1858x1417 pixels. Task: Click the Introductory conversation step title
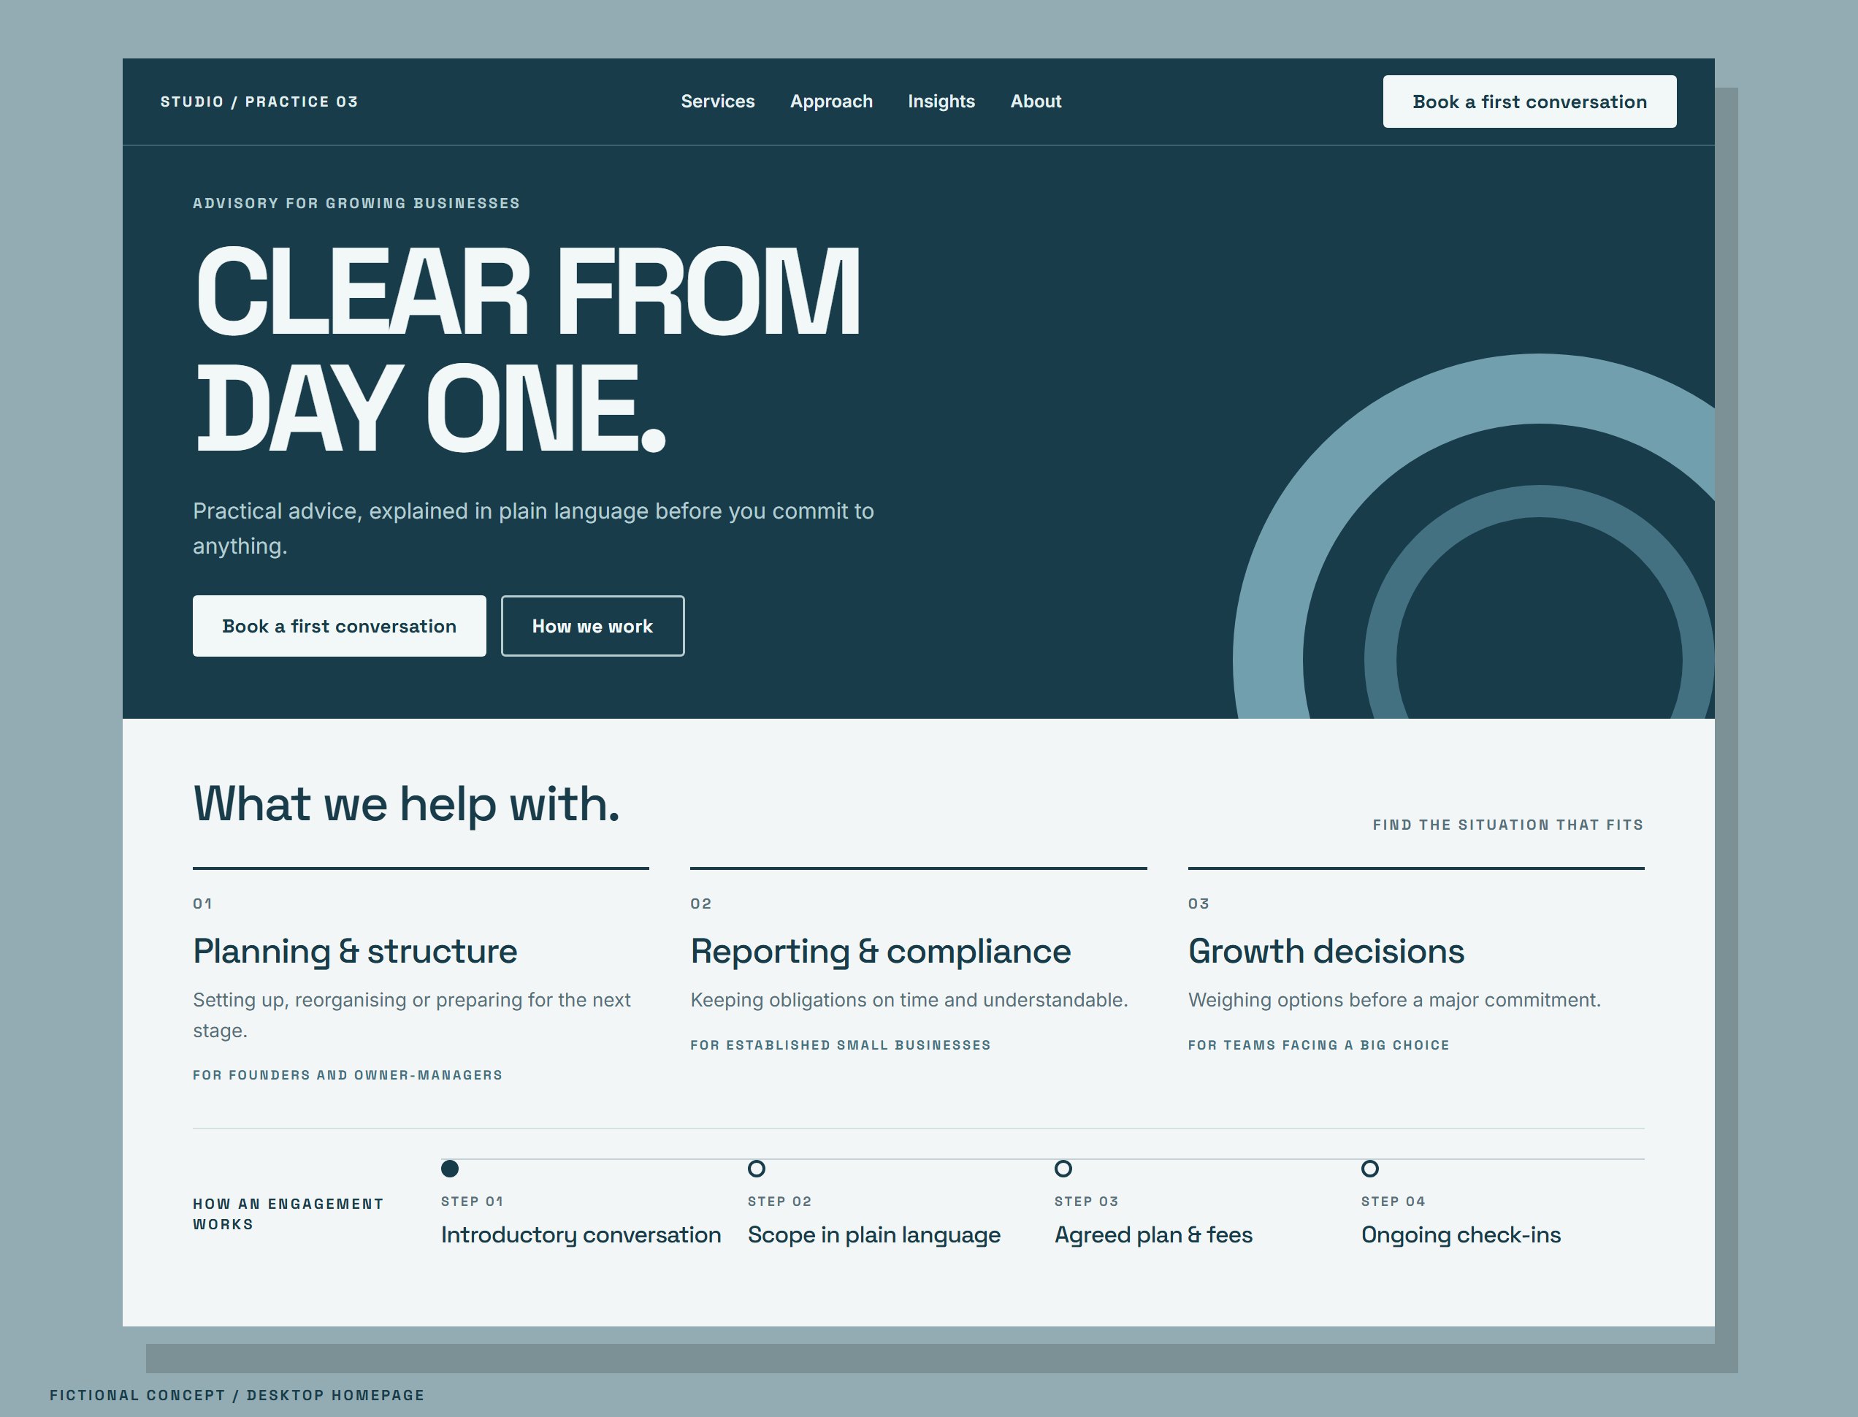click(581, 1235)
